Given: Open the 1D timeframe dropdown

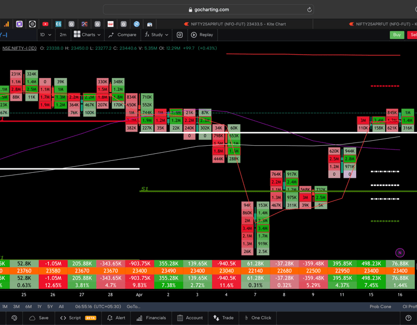Looking at the screenshot, I should (46, 35).
